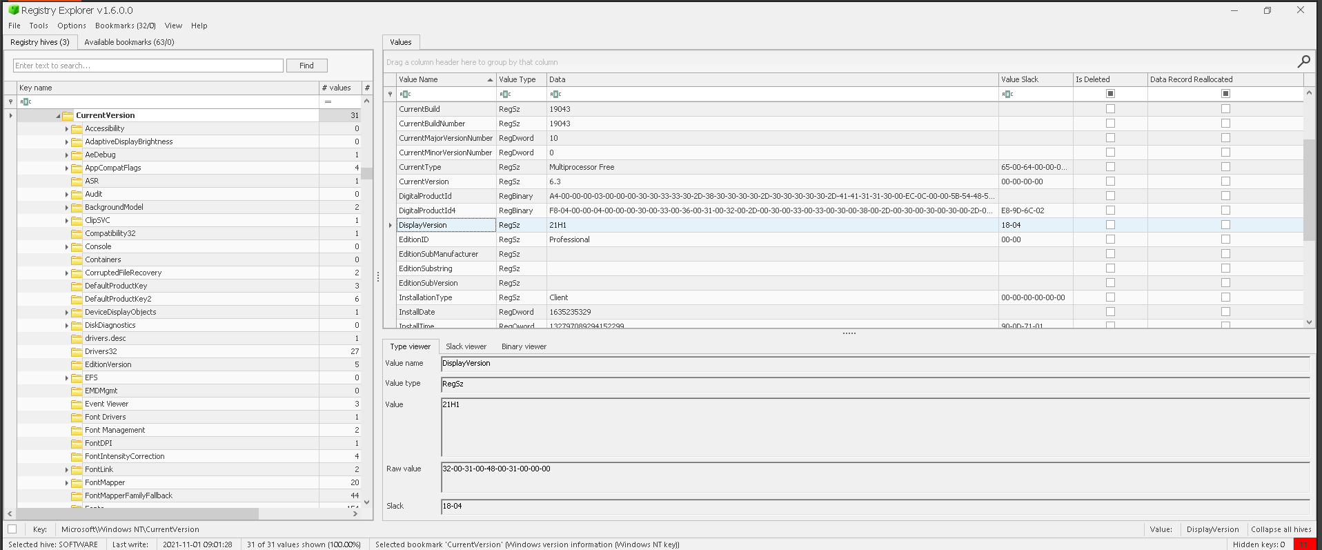The height and width of the screenshot is (550, 1322).
Task: Toggle Is Deleted checkbox for CurrentVersion value row
Action: click(1110, 181)
